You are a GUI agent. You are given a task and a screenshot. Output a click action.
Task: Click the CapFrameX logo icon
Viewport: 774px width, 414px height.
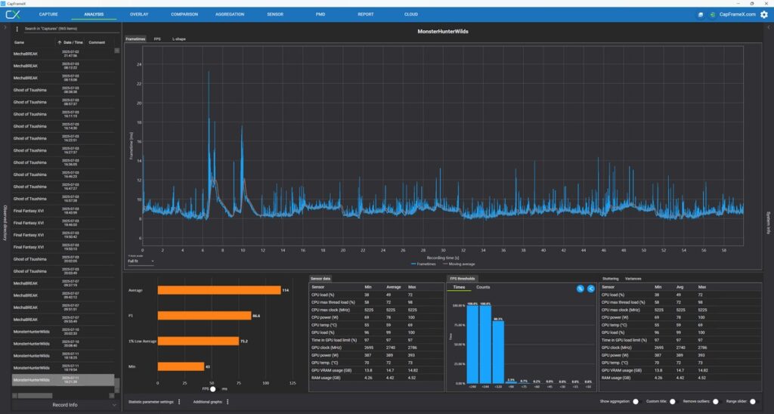pos(12,14)
